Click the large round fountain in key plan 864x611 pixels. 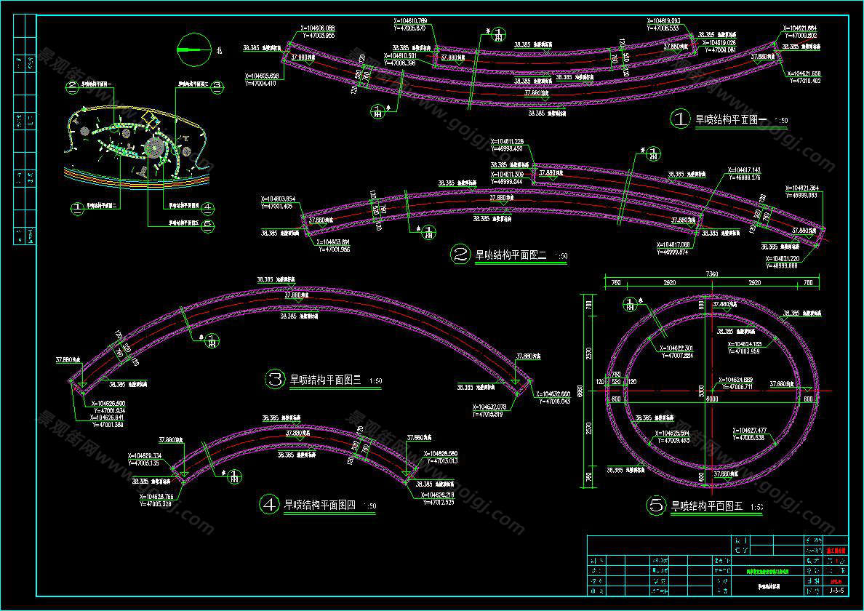pos(154,148)
